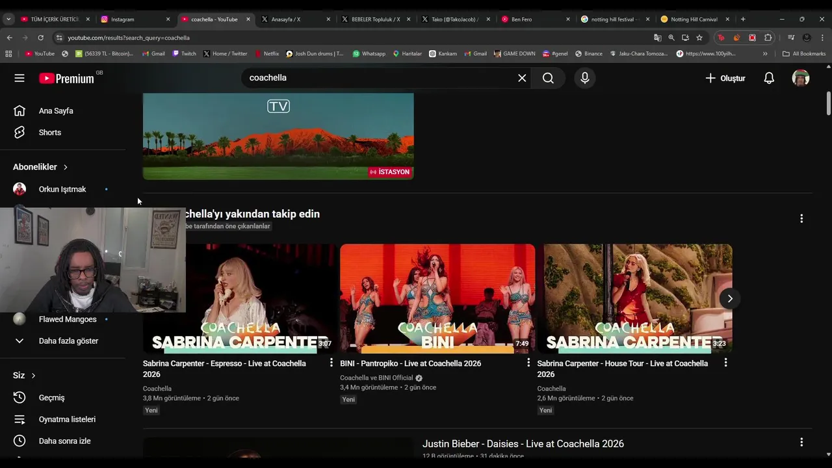The width and height of the screenshot is (832, 468).
Task: Open the Binance bookmark
Action: (x=588, y=54)
